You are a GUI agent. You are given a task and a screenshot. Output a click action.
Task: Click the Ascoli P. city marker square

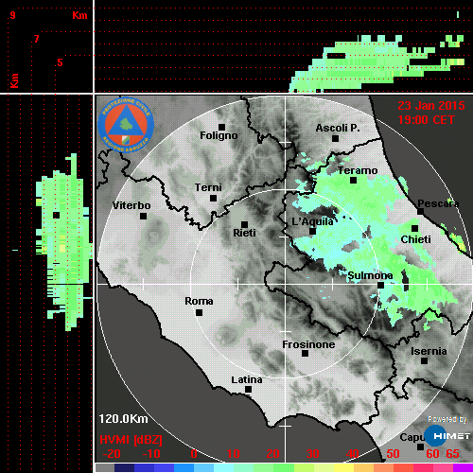pyautogui.click(x=335, y=138)
